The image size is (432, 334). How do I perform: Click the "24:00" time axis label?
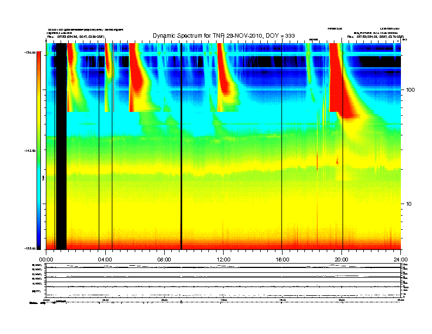tap(400, 260)
